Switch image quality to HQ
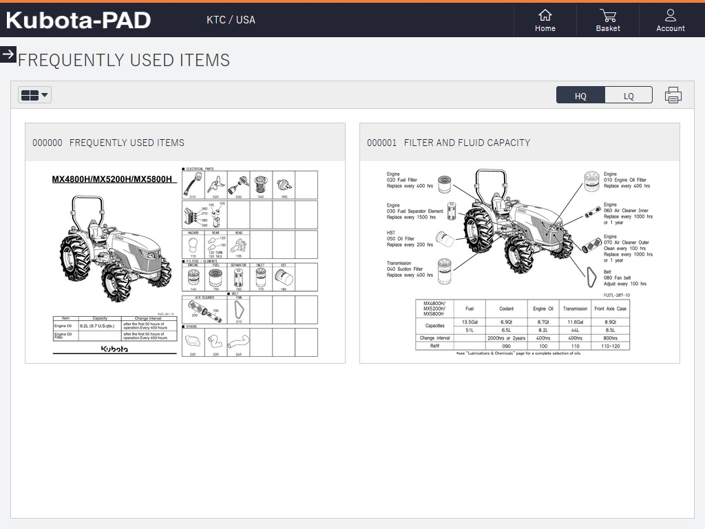 (x=580, y=96)
